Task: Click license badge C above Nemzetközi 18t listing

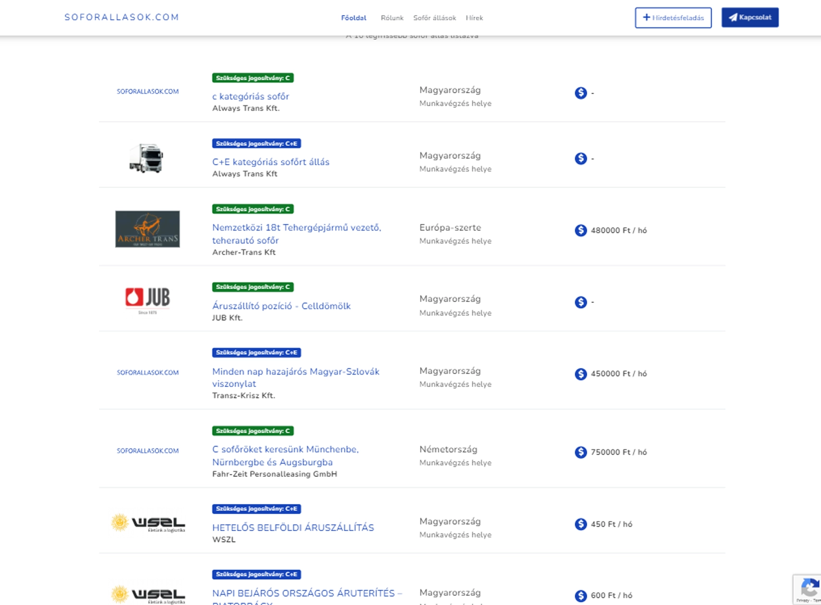Action: [x=253, y=209]
